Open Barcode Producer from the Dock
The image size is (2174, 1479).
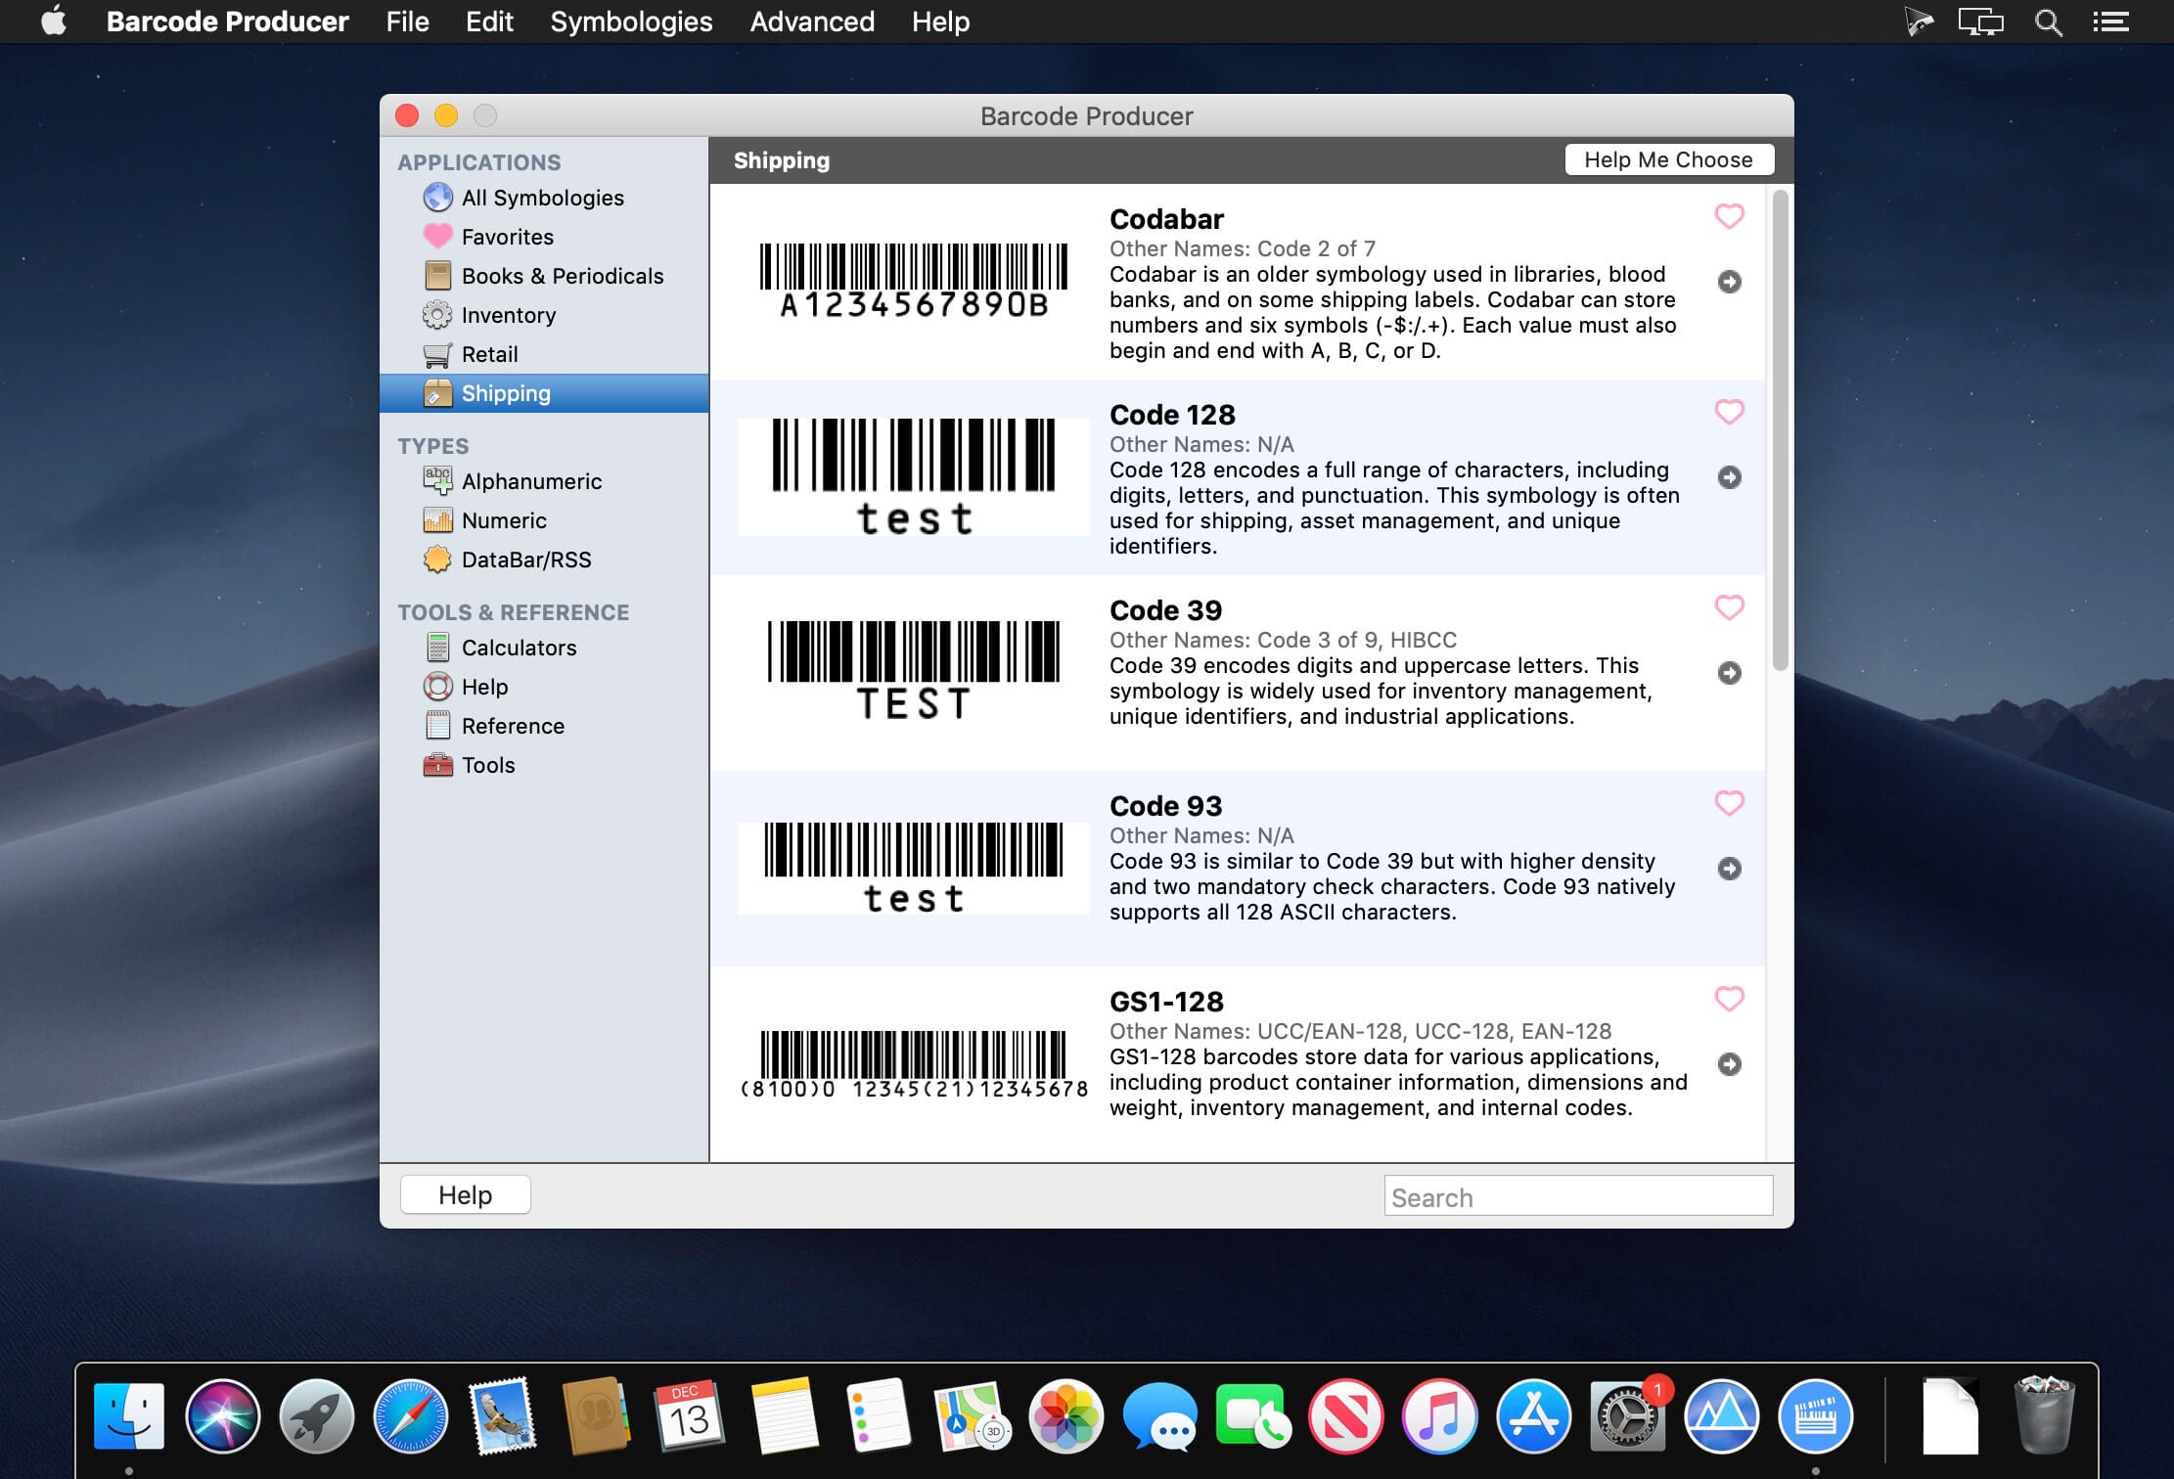pyautogui.click(x=1815, y=1416)
